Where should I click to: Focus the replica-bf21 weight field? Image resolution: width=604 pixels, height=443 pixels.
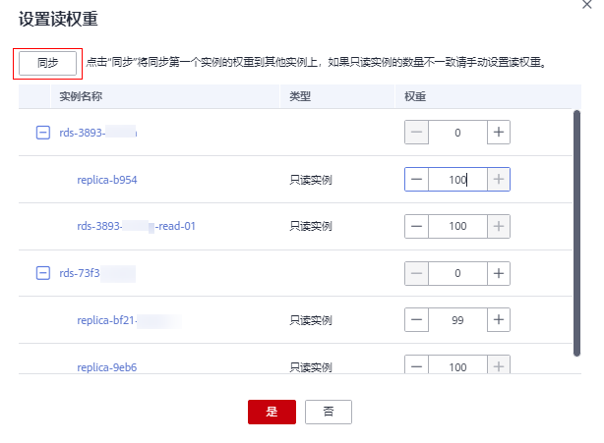pyautogui.click(x=457, y=320)
